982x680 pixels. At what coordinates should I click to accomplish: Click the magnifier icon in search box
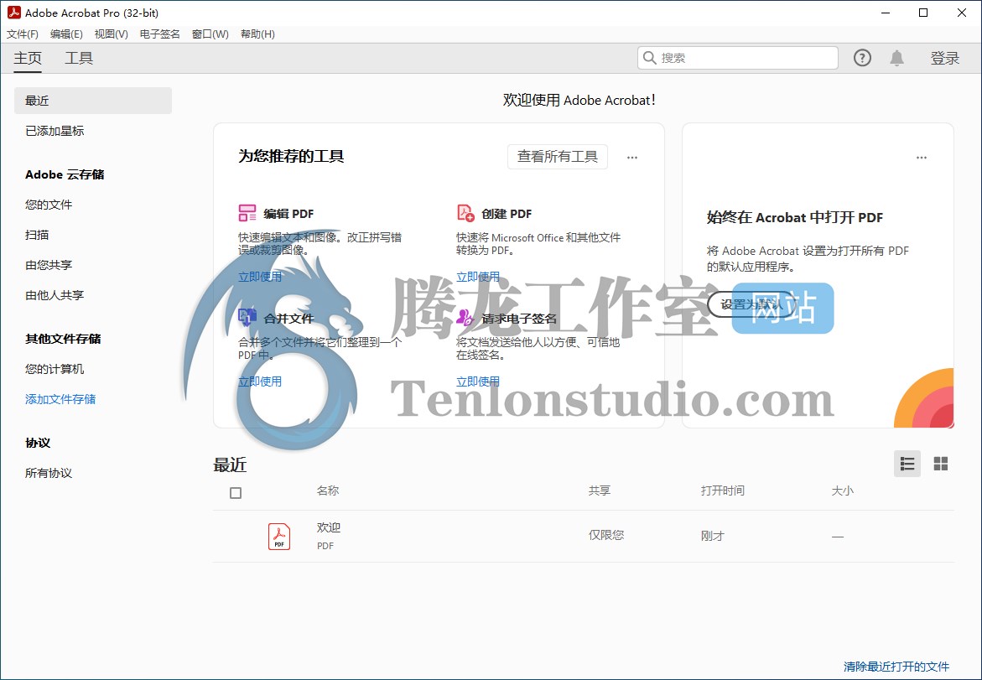650,58
